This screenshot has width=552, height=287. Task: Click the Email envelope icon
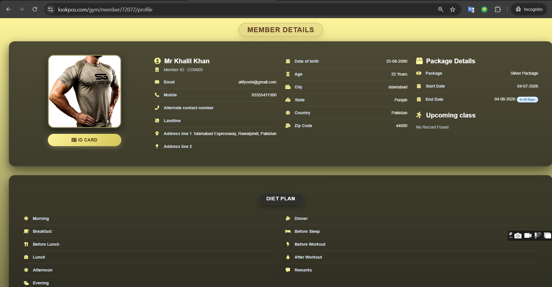[x=157, y=82]
